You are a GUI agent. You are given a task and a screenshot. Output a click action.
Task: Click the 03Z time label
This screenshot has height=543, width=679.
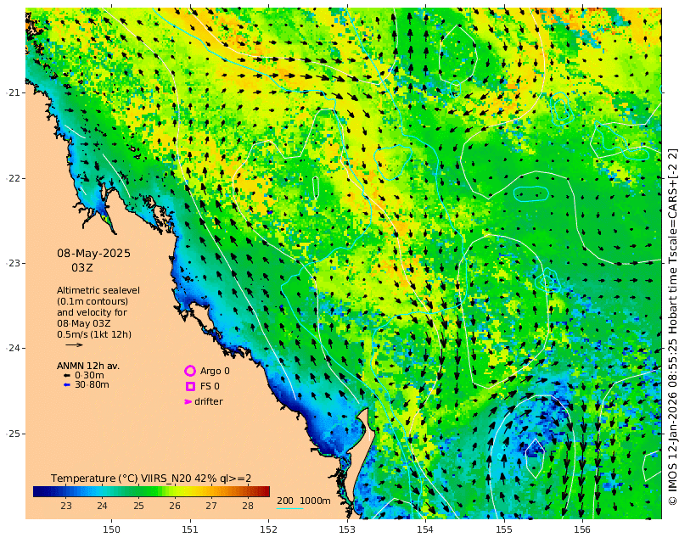click(x=82, y=267)
